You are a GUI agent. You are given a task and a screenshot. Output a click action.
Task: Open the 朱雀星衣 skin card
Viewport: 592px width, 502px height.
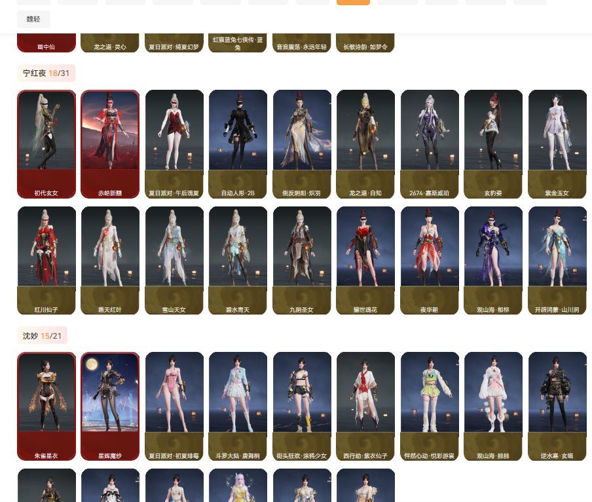[46, 406]
